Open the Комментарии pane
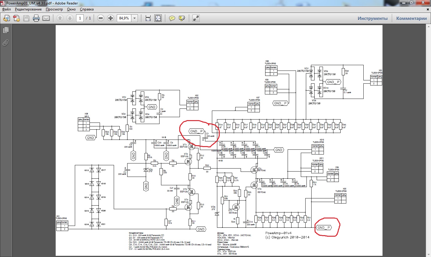Viewport: 431px width, 257px height. (412, 18)
